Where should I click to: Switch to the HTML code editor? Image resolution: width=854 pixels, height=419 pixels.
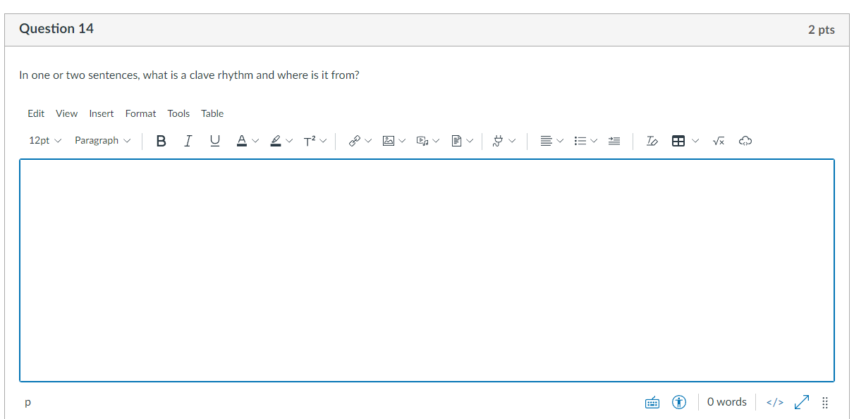pos(774,401)
